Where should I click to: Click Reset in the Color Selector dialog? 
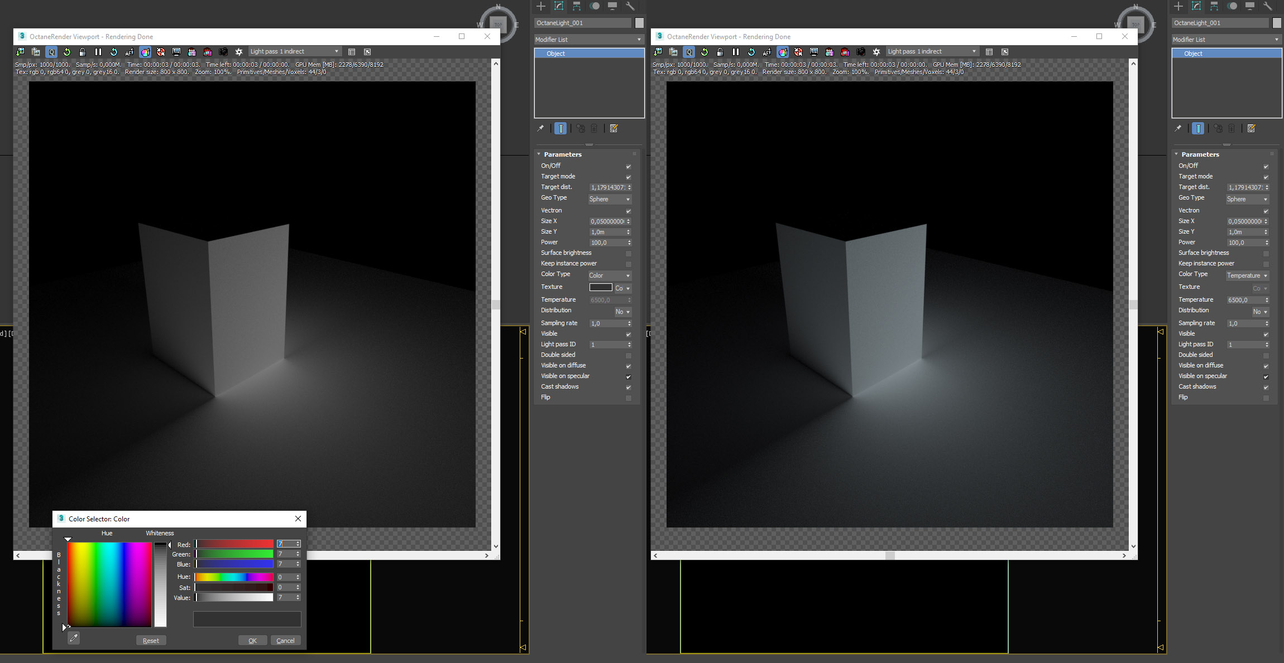pos(151,641)
